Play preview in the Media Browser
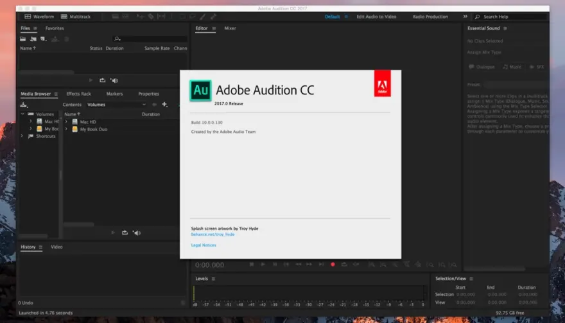565x323 pixels. click(113, 233)
